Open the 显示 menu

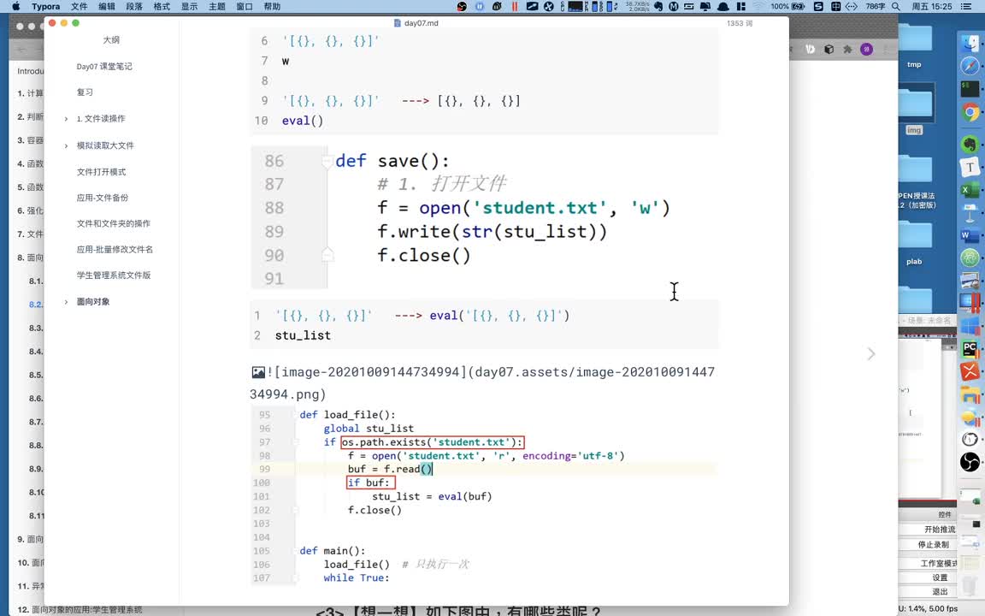click(x=190, y=6)
